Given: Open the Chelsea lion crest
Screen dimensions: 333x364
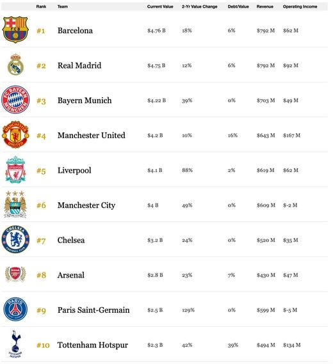Looking at the screenshot, I should click(15, 239).
